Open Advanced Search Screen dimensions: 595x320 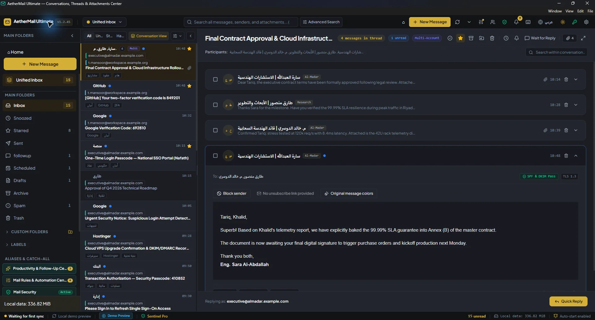pos(321,22)
